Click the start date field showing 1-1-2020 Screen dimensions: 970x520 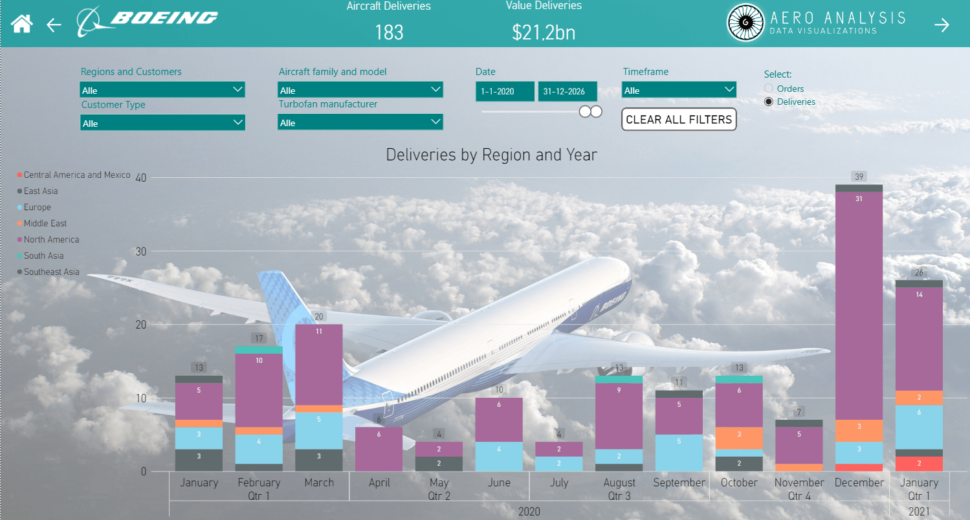click(505, 91)
